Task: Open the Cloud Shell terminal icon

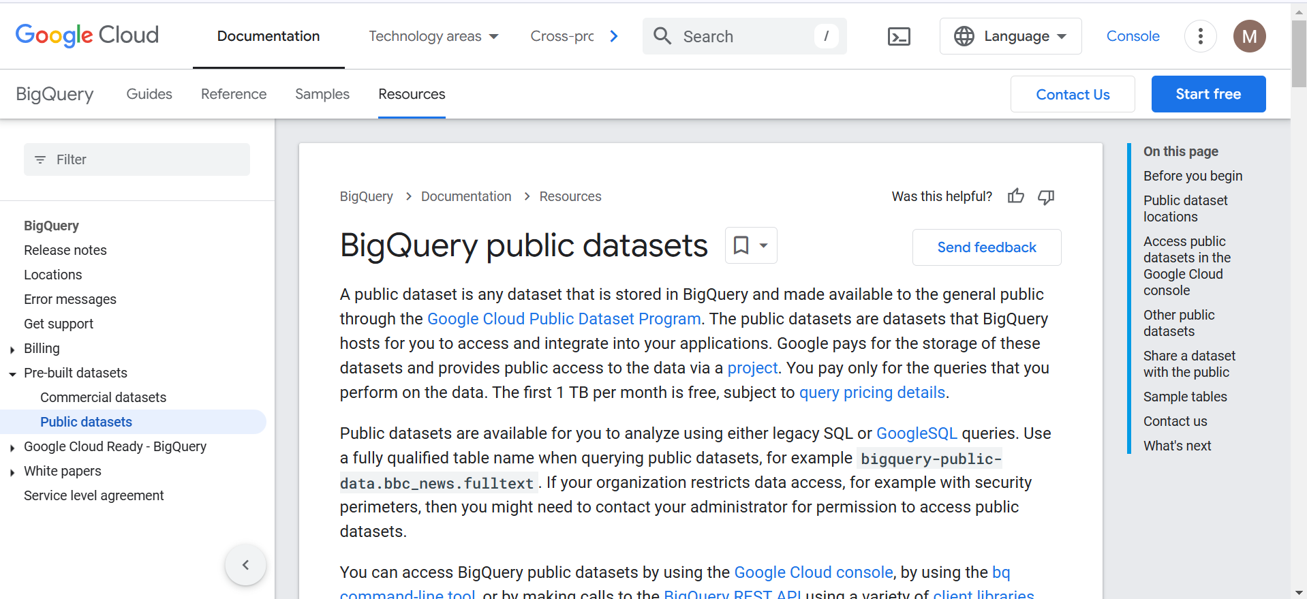Action: click(x=899, y=36)
